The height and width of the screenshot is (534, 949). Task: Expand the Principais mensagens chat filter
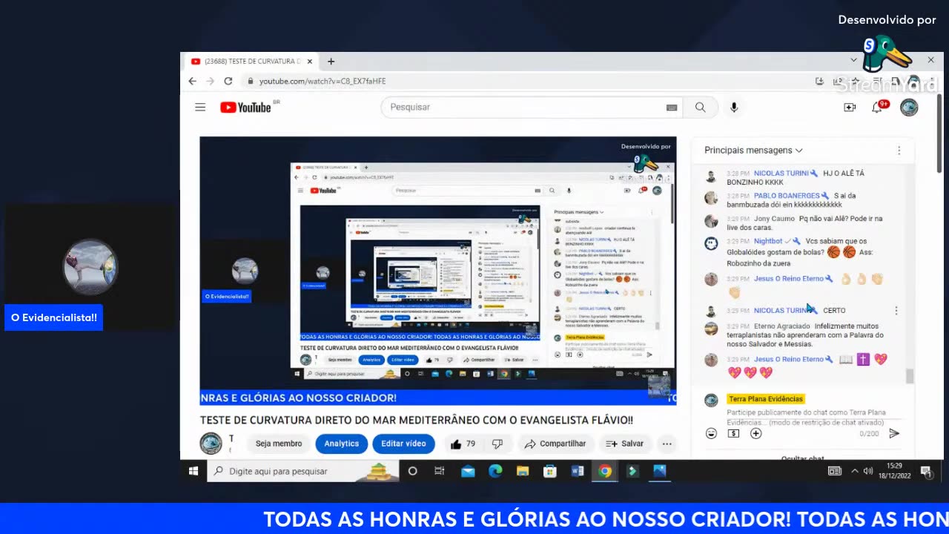click(x=753, y=150)
